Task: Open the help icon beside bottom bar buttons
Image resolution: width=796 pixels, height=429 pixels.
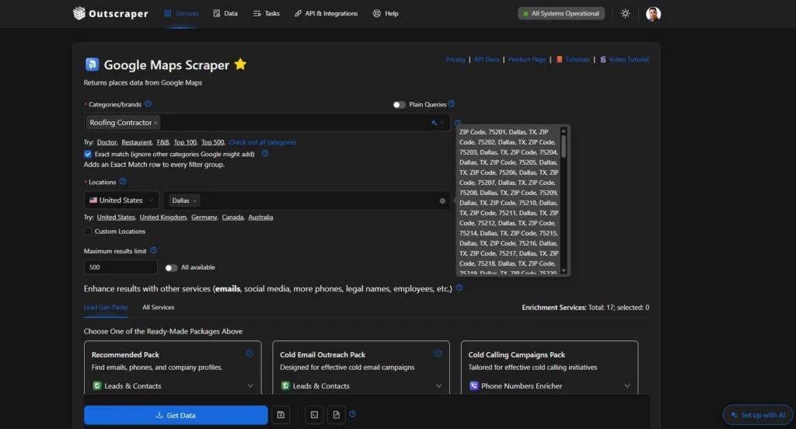Action: point(352,413)
